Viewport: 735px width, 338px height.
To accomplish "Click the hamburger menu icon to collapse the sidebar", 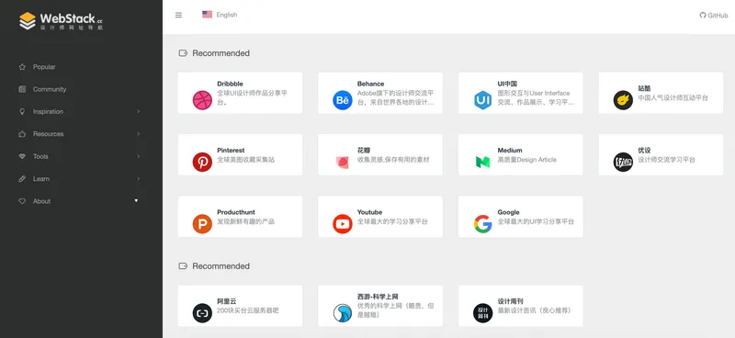I will pos(178,15).
